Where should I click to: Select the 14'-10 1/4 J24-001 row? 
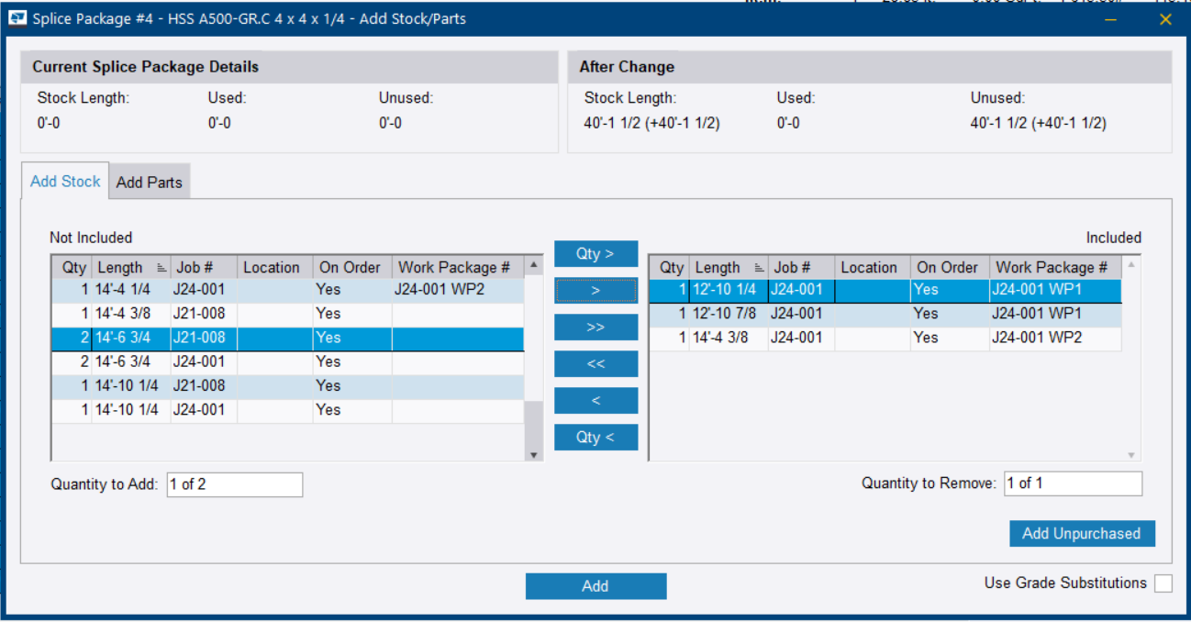(287, 410)
